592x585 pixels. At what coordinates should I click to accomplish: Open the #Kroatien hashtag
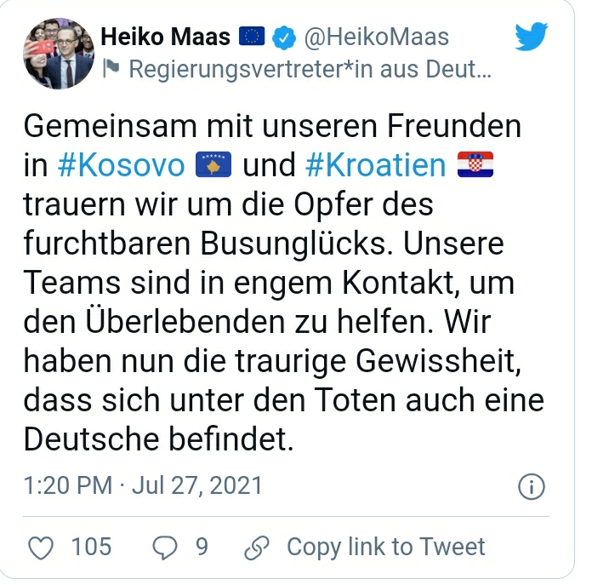tap(373, 165)
